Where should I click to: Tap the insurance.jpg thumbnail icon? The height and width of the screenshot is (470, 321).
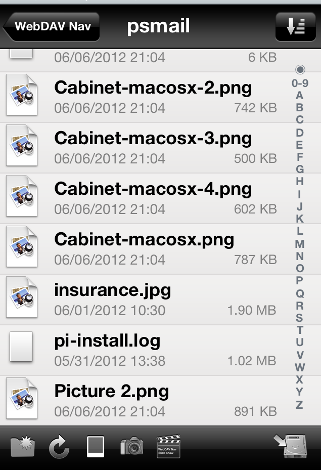coord(22,297)
